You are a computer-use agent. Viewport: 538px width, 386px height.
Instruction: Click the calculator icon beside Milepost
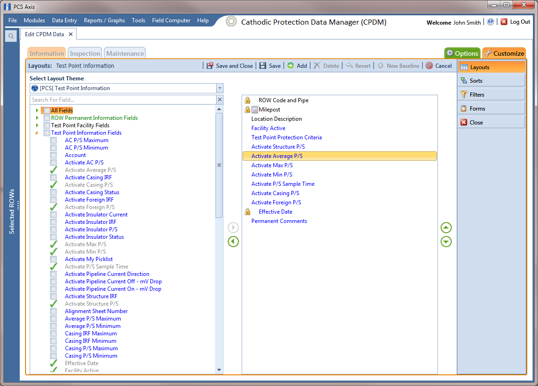point(255,110)
